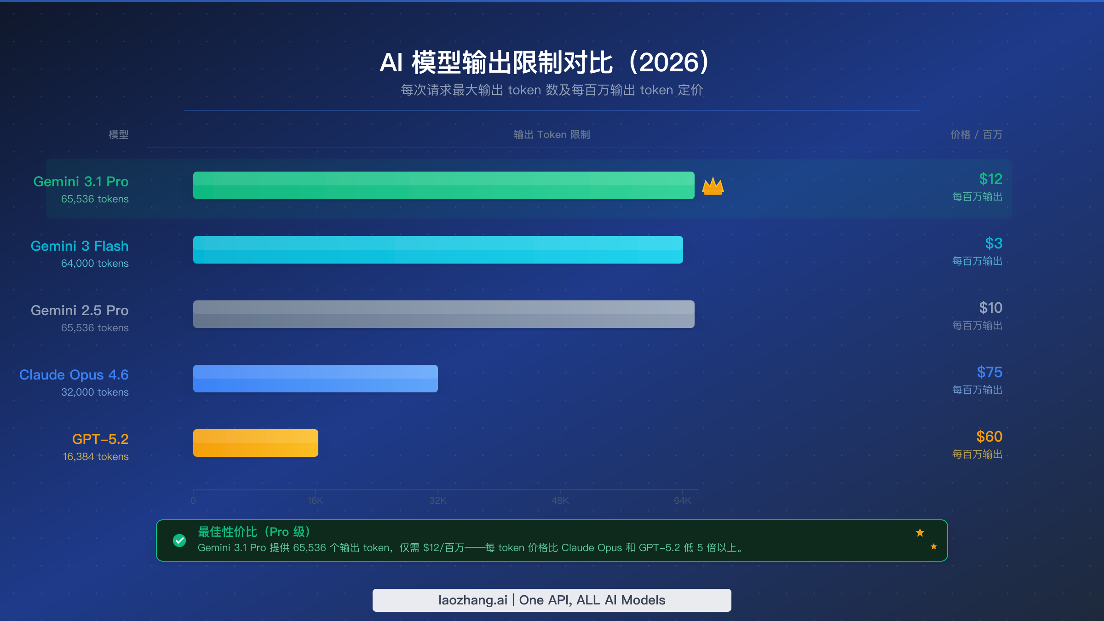Click the crown icon beside Gemini 3.1 Pro bar
The width and height of the screenshot is (1104, 621).
(713, 185)
